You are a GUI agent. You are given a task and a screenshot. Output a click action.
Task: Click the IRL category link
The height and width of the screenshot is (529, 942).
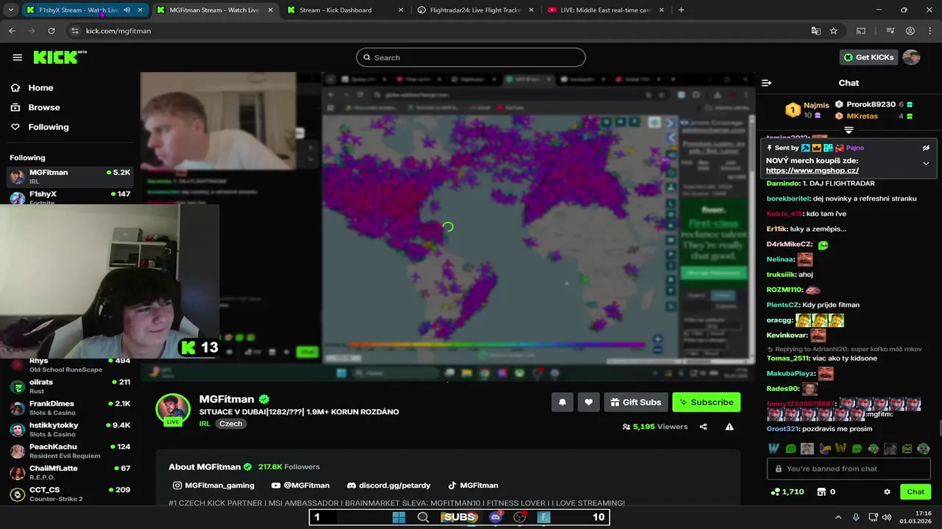[205, 424]
